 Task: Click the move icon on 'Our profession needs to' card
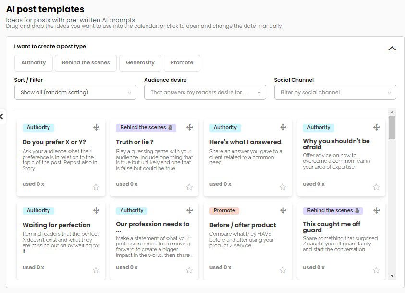[x=190, y=210]
